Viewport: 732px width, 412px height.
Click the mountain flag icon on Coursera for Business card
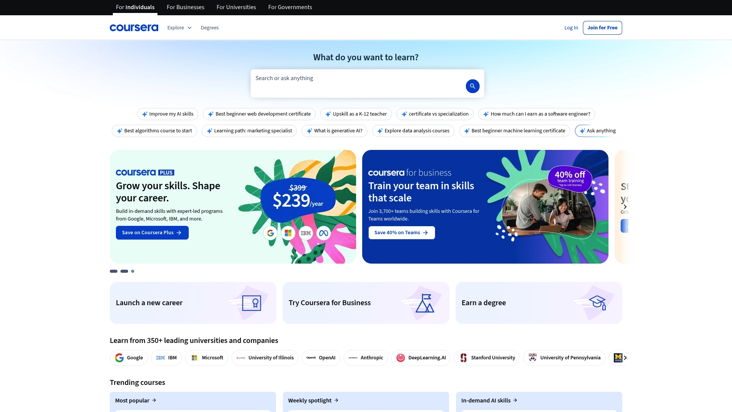click(x=425, y=303)
